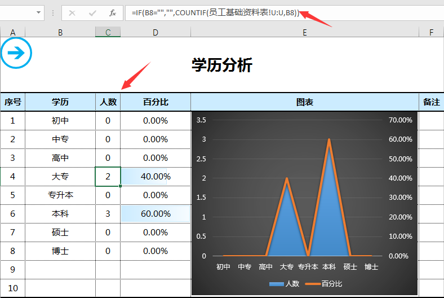Click the 序号 header cell

pos(13,102)
